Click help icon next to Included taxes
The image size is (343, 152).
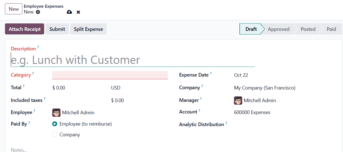click(x=44, y=99)
